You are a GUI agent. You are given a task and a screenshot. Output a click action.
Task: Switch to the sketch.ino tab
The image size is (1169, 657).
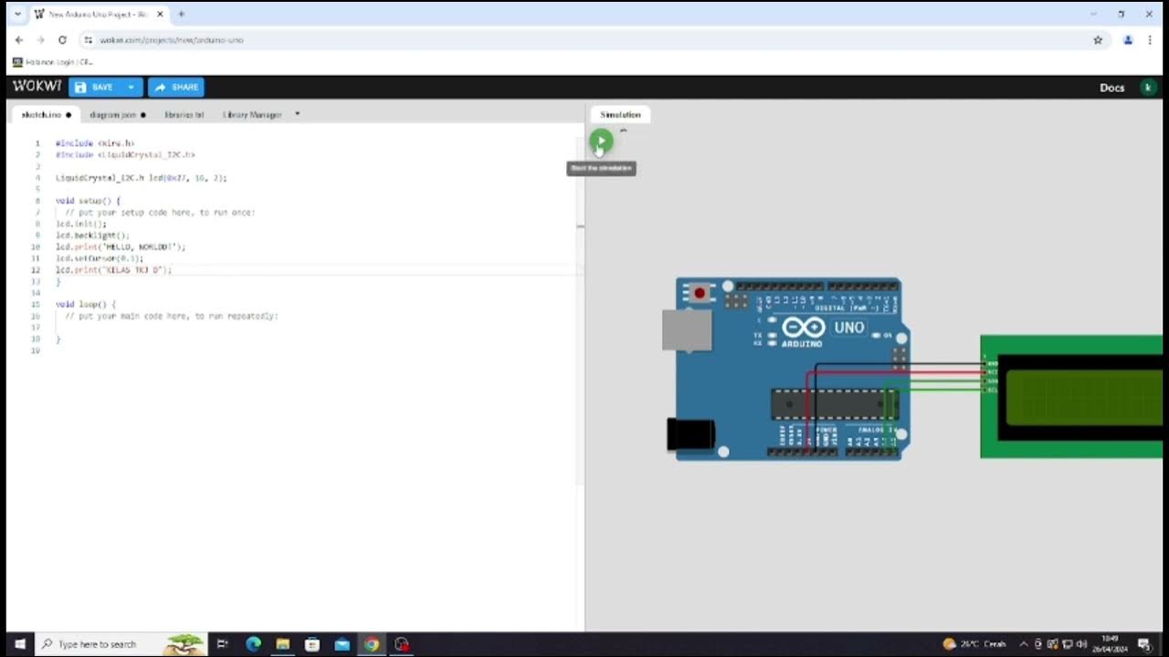click(x=46, y=115)
